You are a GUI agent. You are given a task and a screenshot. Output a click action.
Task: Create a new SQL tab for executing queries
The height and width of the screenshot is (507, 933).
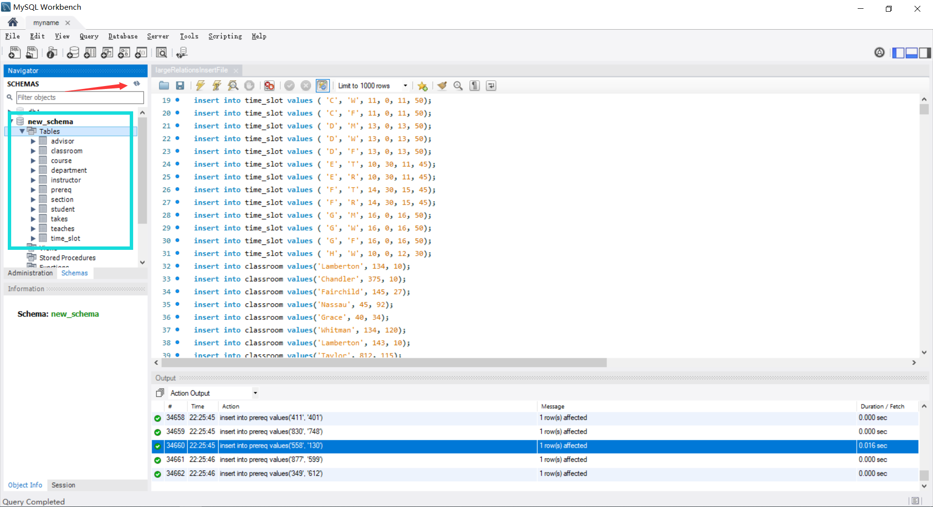(x=14, y=52)
